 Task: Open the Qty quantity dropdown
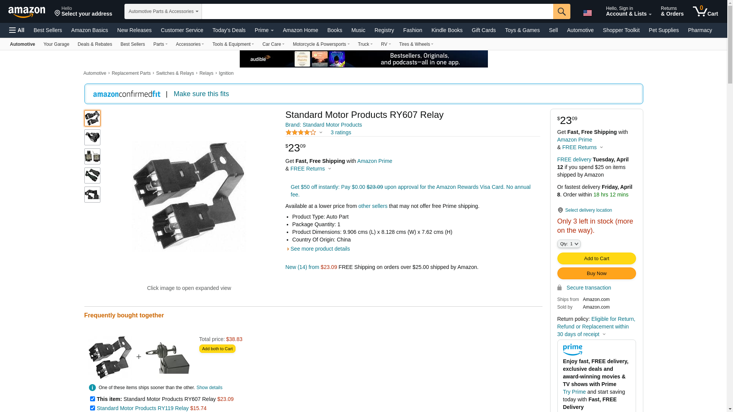569,244
